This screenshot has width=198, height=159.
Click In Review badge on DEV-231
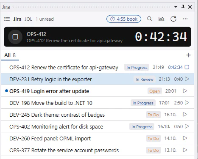pos(145,79)
